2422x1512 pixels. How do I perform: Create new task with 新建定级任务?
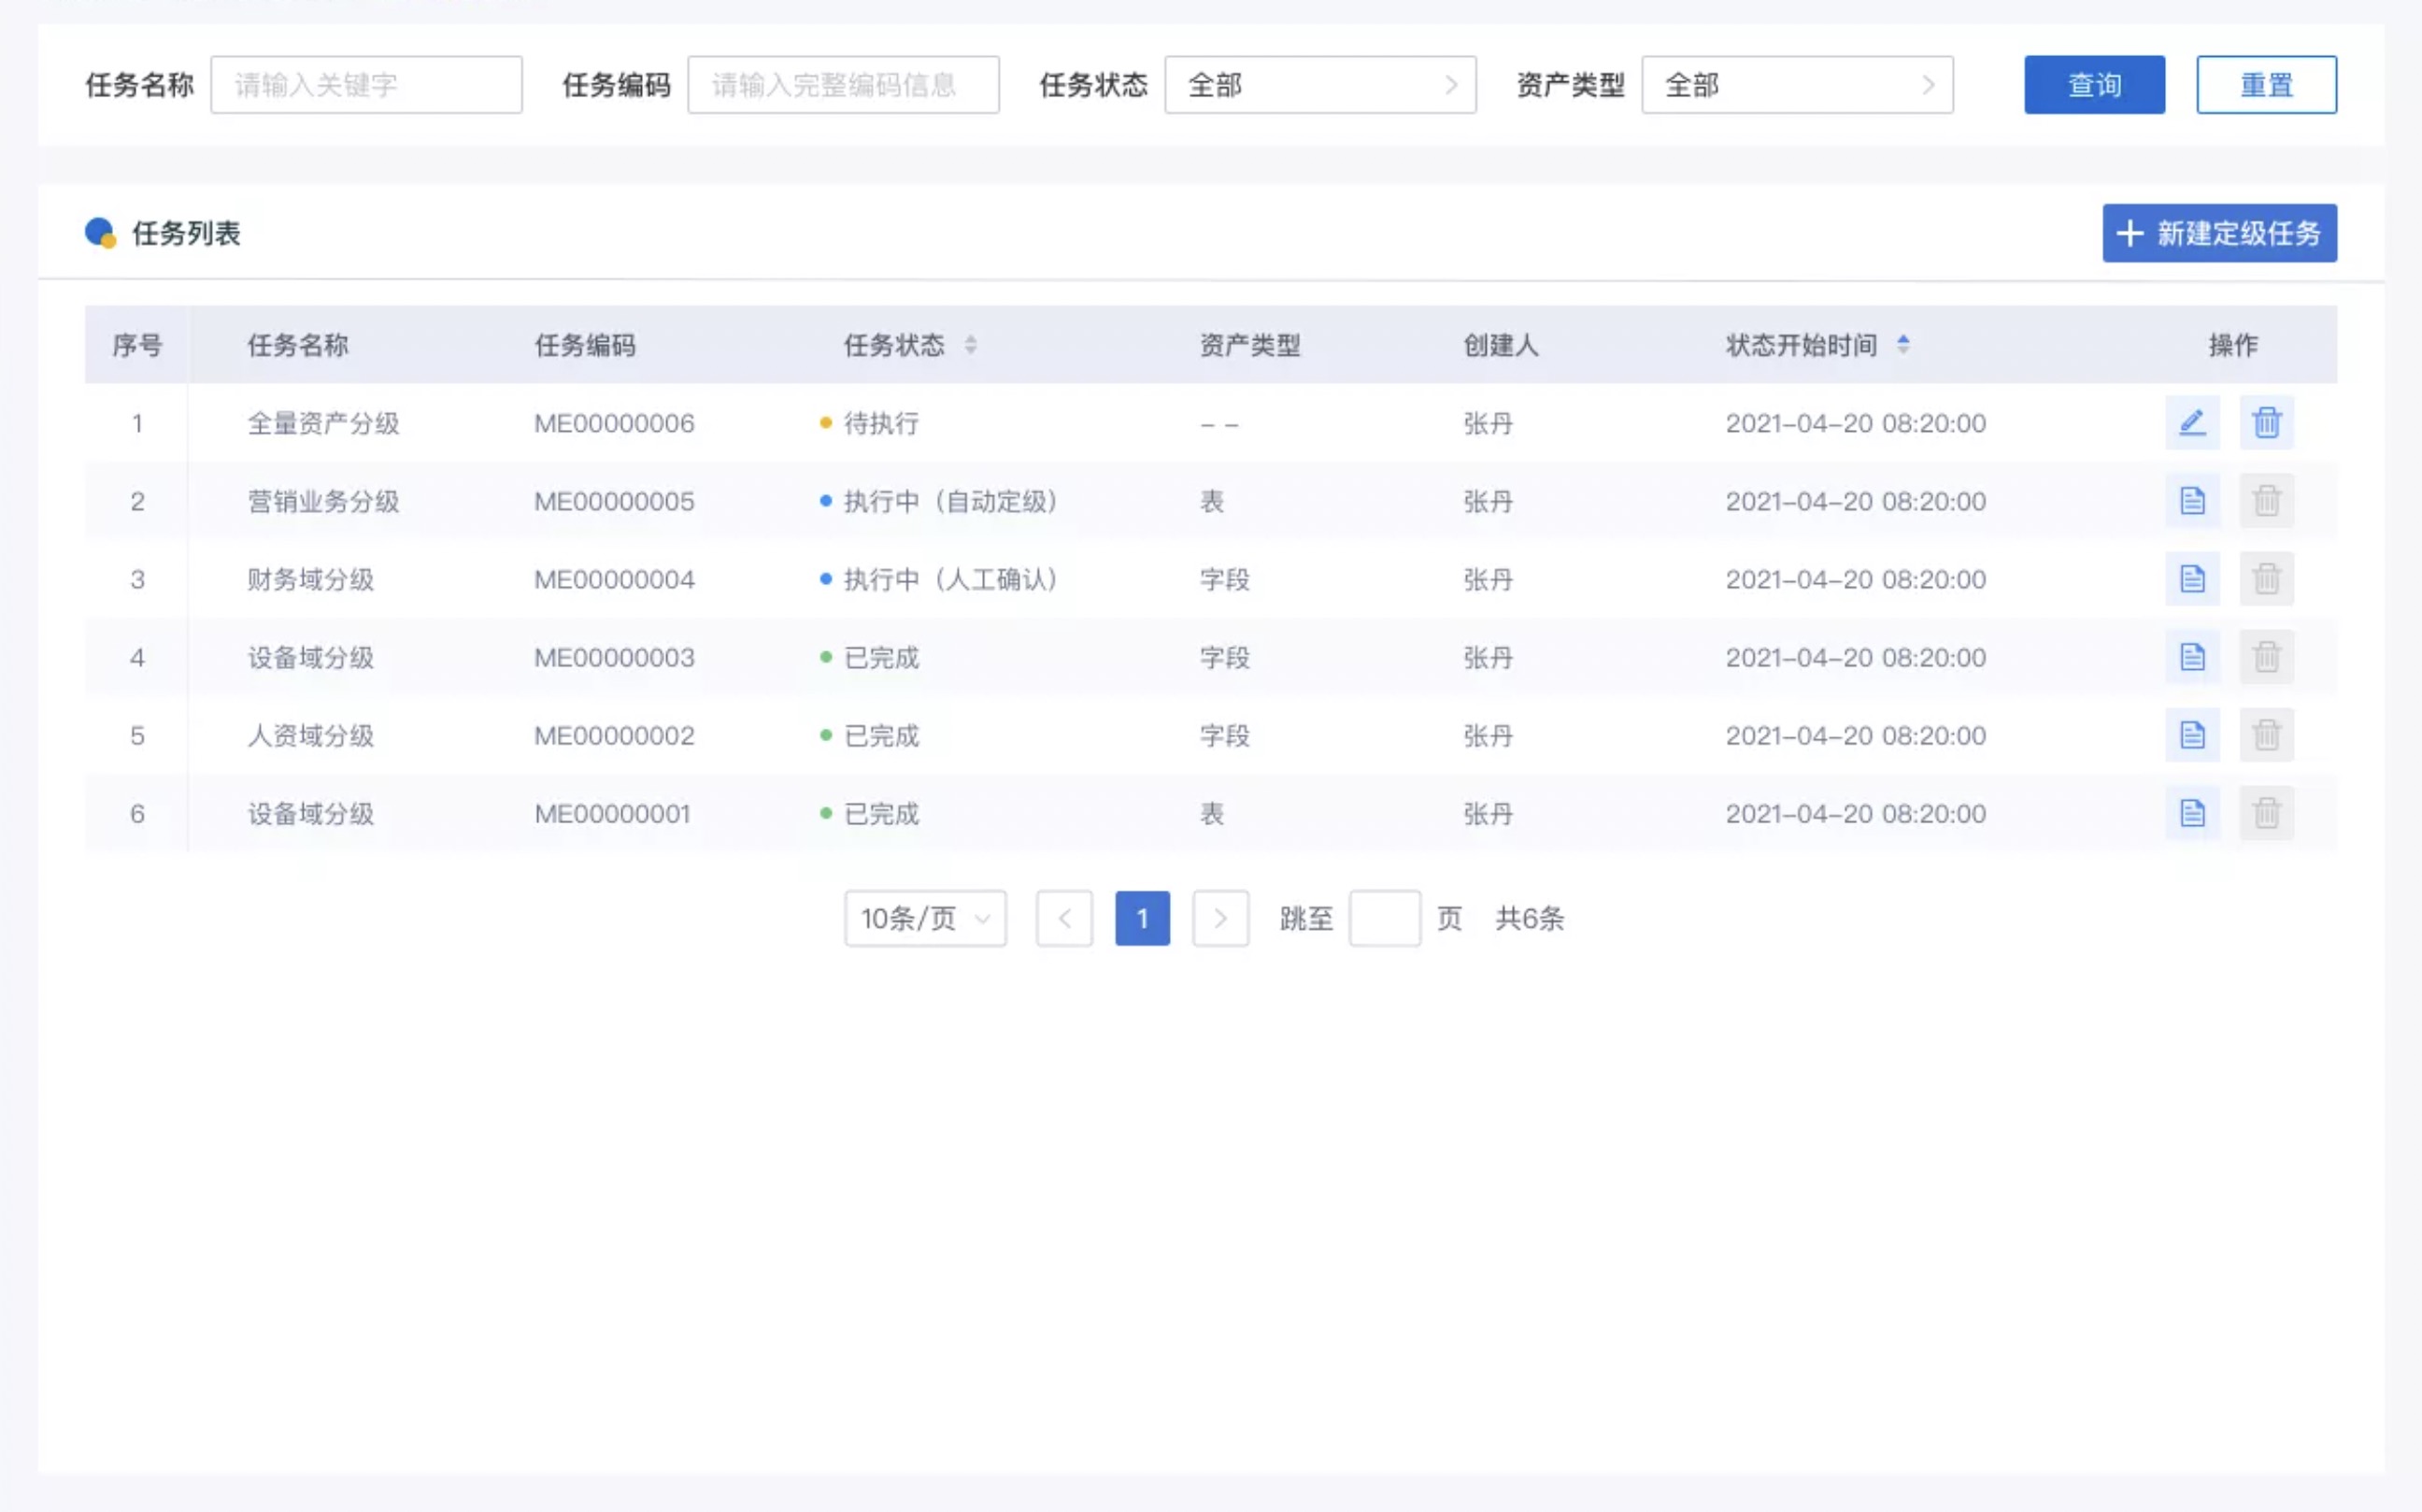2219,233
